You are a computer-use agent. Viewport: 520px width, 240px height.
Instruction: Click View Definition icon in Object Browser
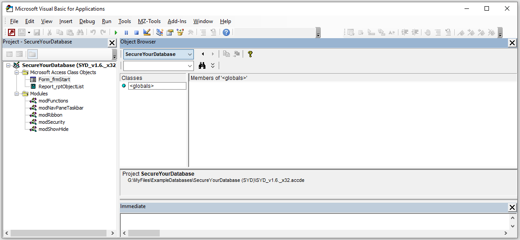236,54
